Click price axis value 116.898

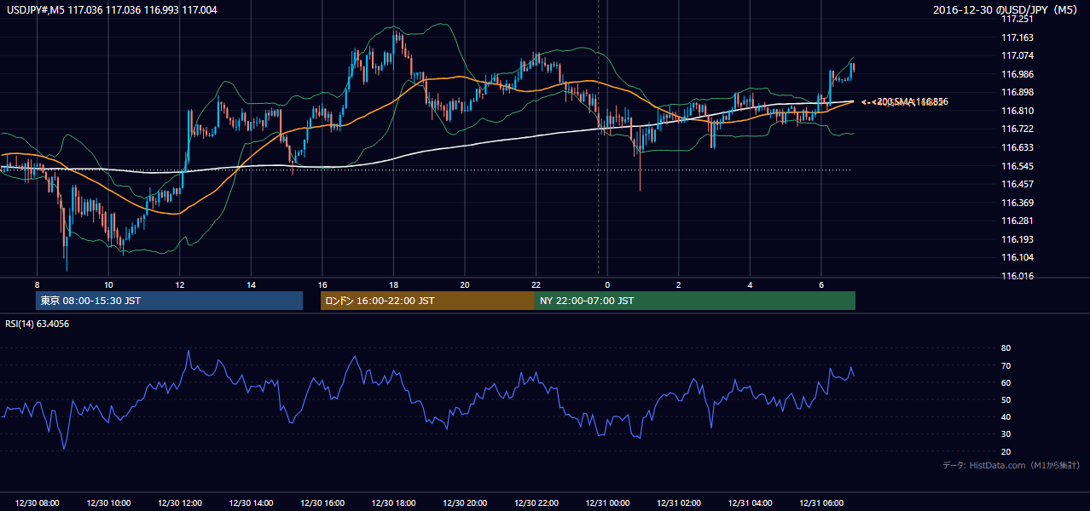[x=1018, y=93]
